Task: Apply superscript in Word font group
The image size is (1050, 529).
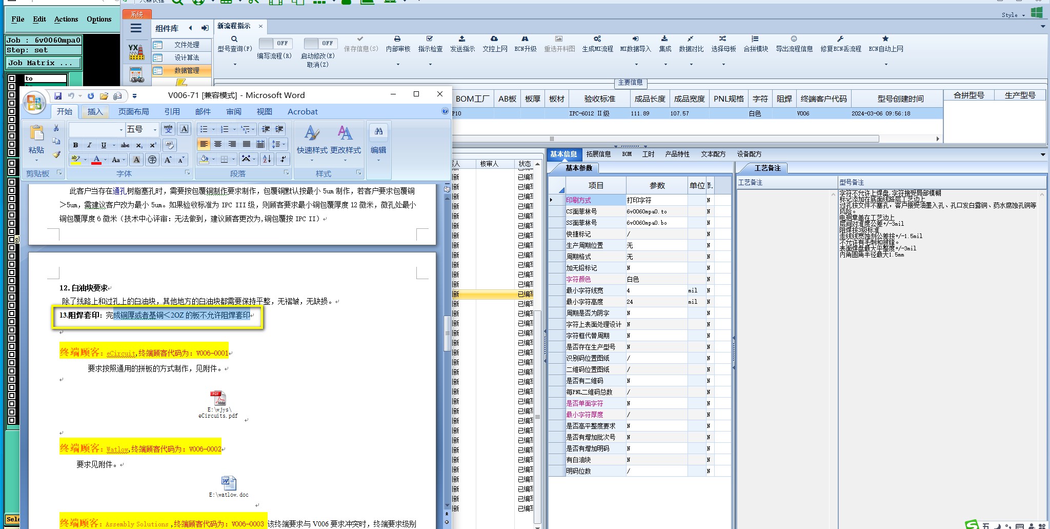Action: [153, 145]
